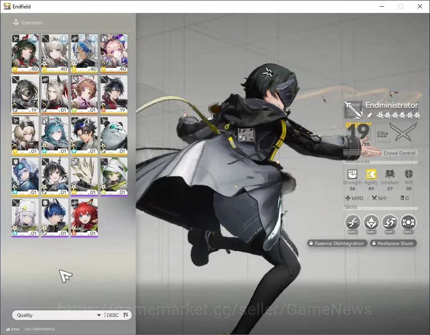Viewport: 430px width, 335px height.
Task: Select the dark-haired operator with blue sunglasses
Action: [x=84, y=136]
